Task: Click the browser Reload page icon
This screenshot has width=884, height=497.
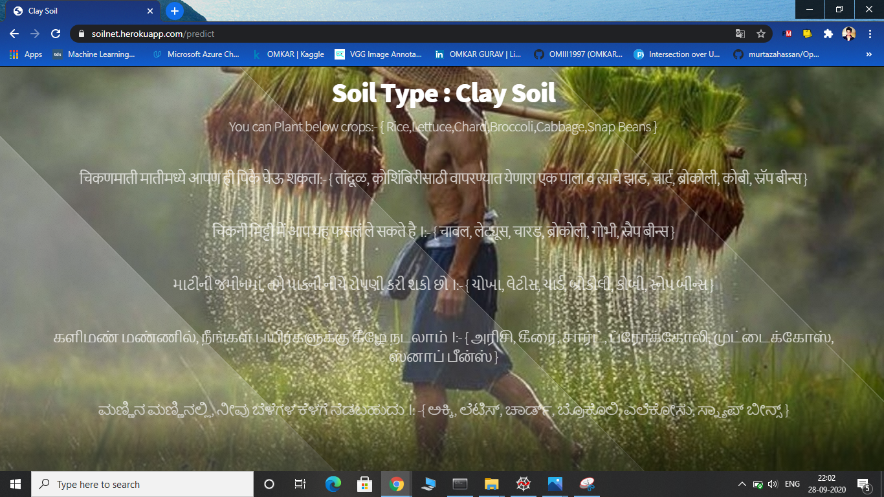Action: coord(56,34)
